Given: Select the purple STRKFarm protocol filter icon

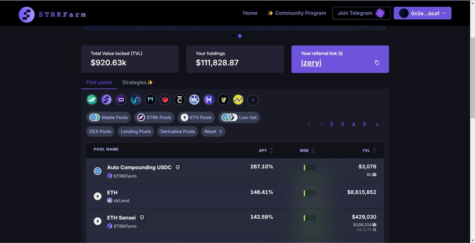Looking at the screenshot, I should tap(106, 100).
